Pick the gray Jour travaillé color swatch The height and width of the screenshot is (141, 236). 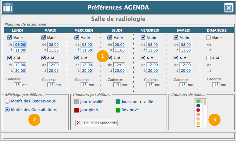pos(77,102)
